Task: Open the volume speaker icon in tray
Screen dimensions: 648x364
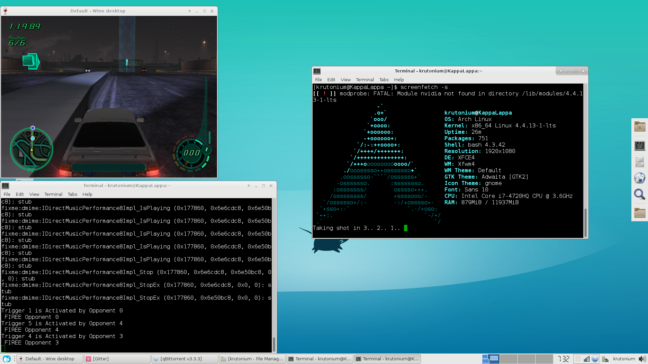Action: [642, 359]
